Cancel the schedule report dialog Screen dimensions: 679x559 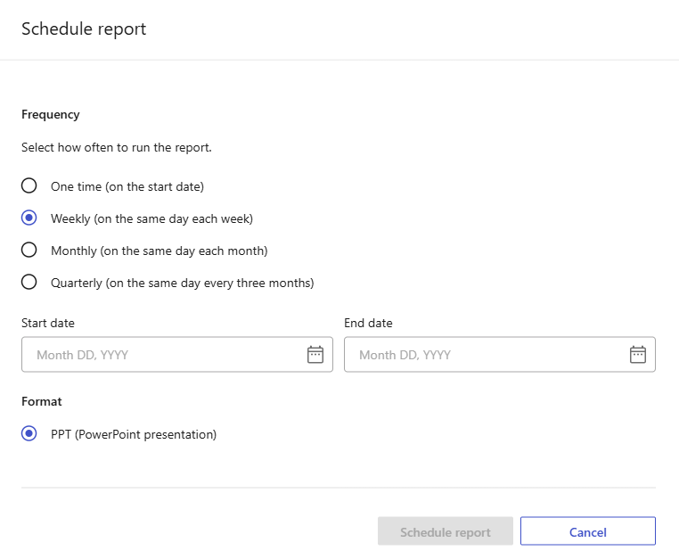click(588, 531)
